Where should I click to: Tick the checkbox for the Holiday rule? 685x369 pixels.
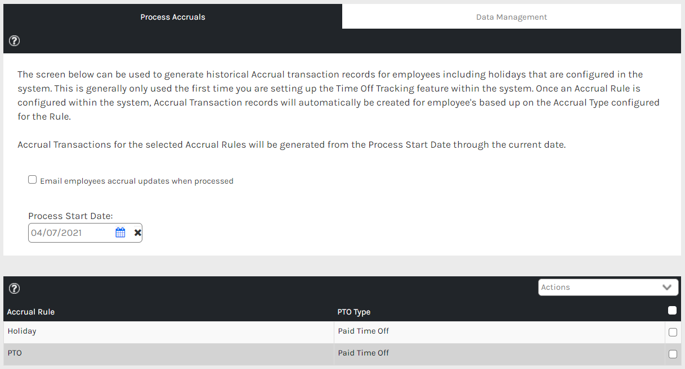(x=673, y=332)
